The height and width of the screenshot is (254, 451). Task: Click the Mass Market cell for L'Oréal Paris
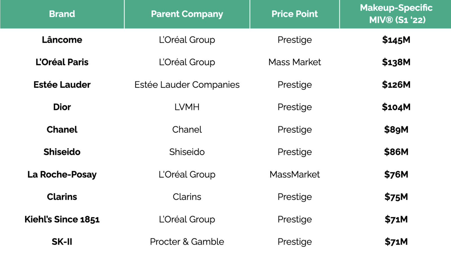pyautogui.click(x=295, y=62)
